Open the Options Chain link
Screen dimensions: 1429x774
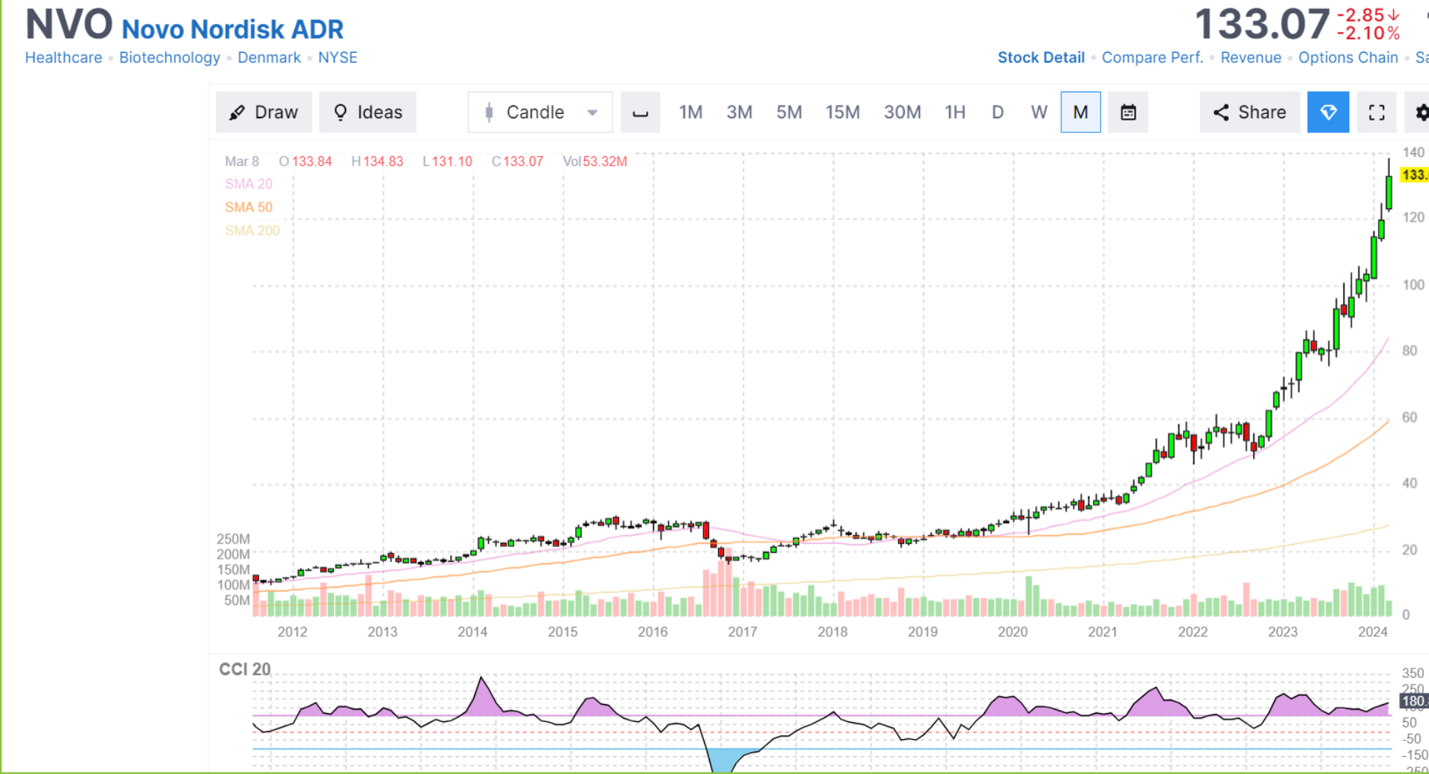pos(1349,57)
